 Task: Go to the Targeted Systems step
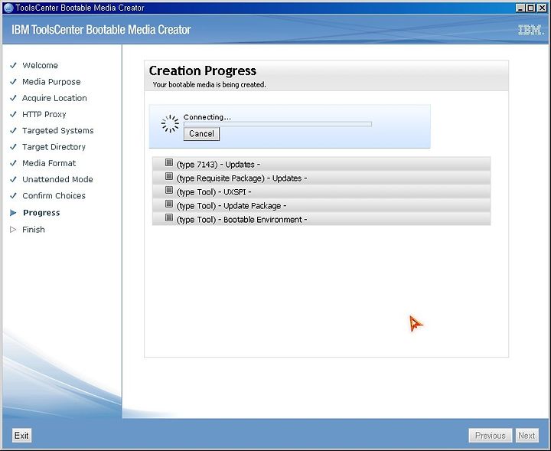coord(58,130)
